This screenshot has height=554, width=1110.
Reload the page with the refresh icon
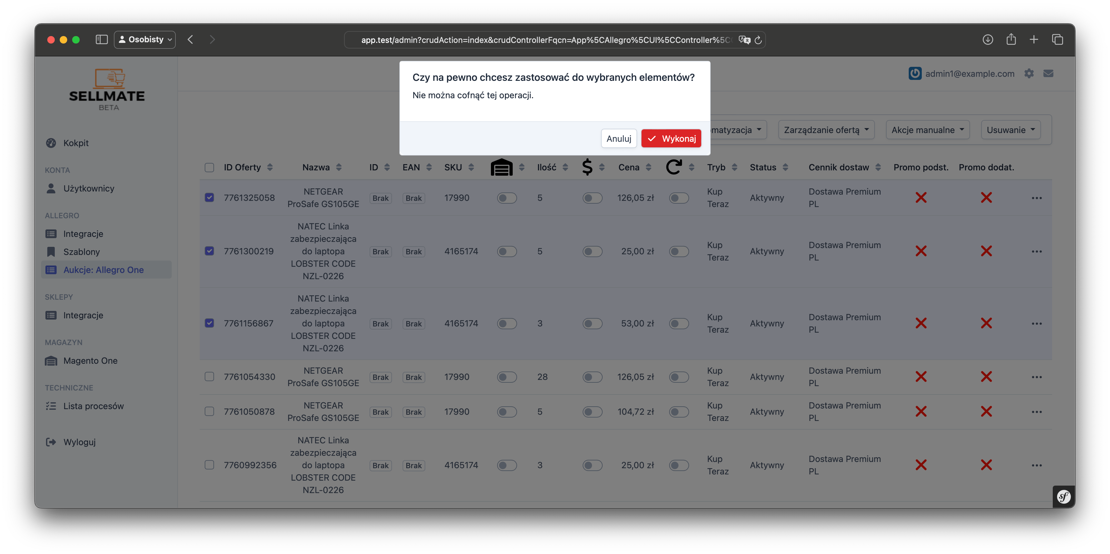tap(758, 40)
